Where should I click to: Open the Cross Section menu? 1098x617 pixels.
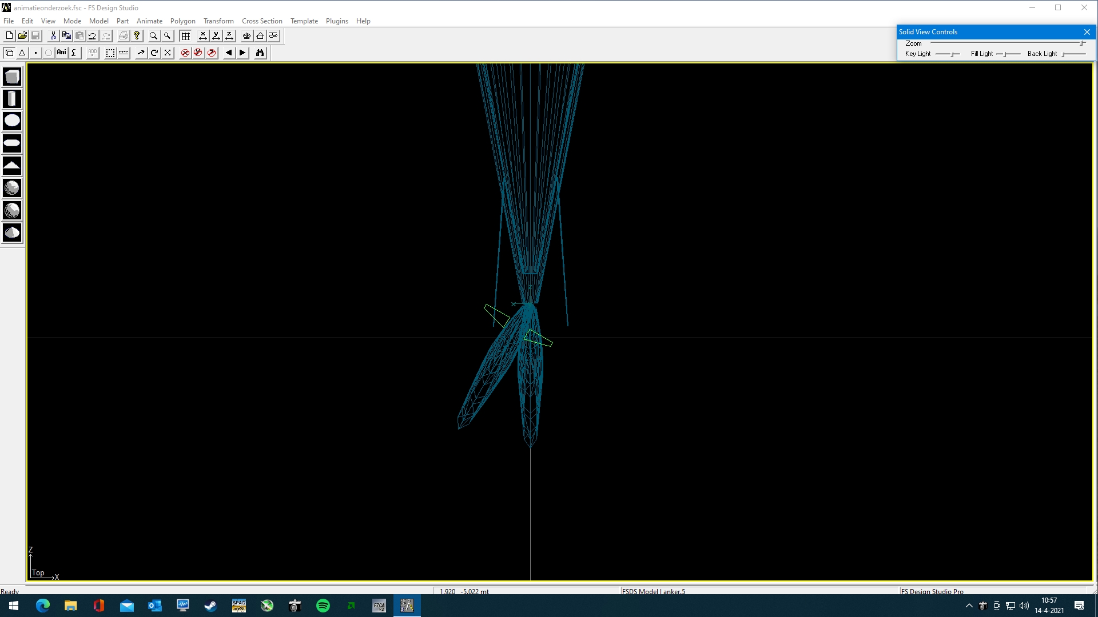(262, 21)
